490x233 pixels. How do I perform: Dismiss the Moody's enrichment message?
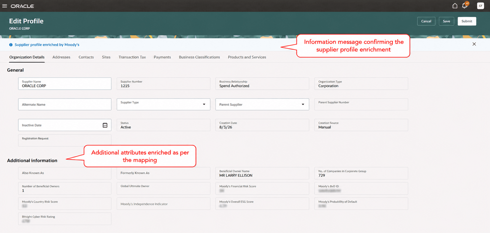coord(474,44)
